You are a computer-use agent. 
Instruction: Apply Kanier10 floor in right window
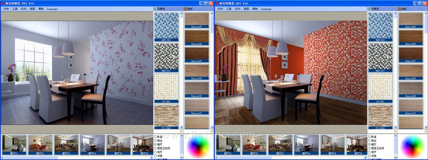coord(411,107)
